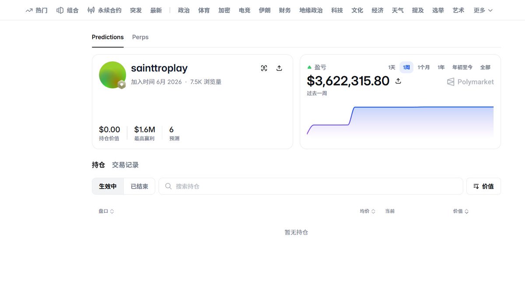Viewport: 525px width, 286px height.
Task: Expand the 更多 more dropdown
Action: click(x=483, y=10)
